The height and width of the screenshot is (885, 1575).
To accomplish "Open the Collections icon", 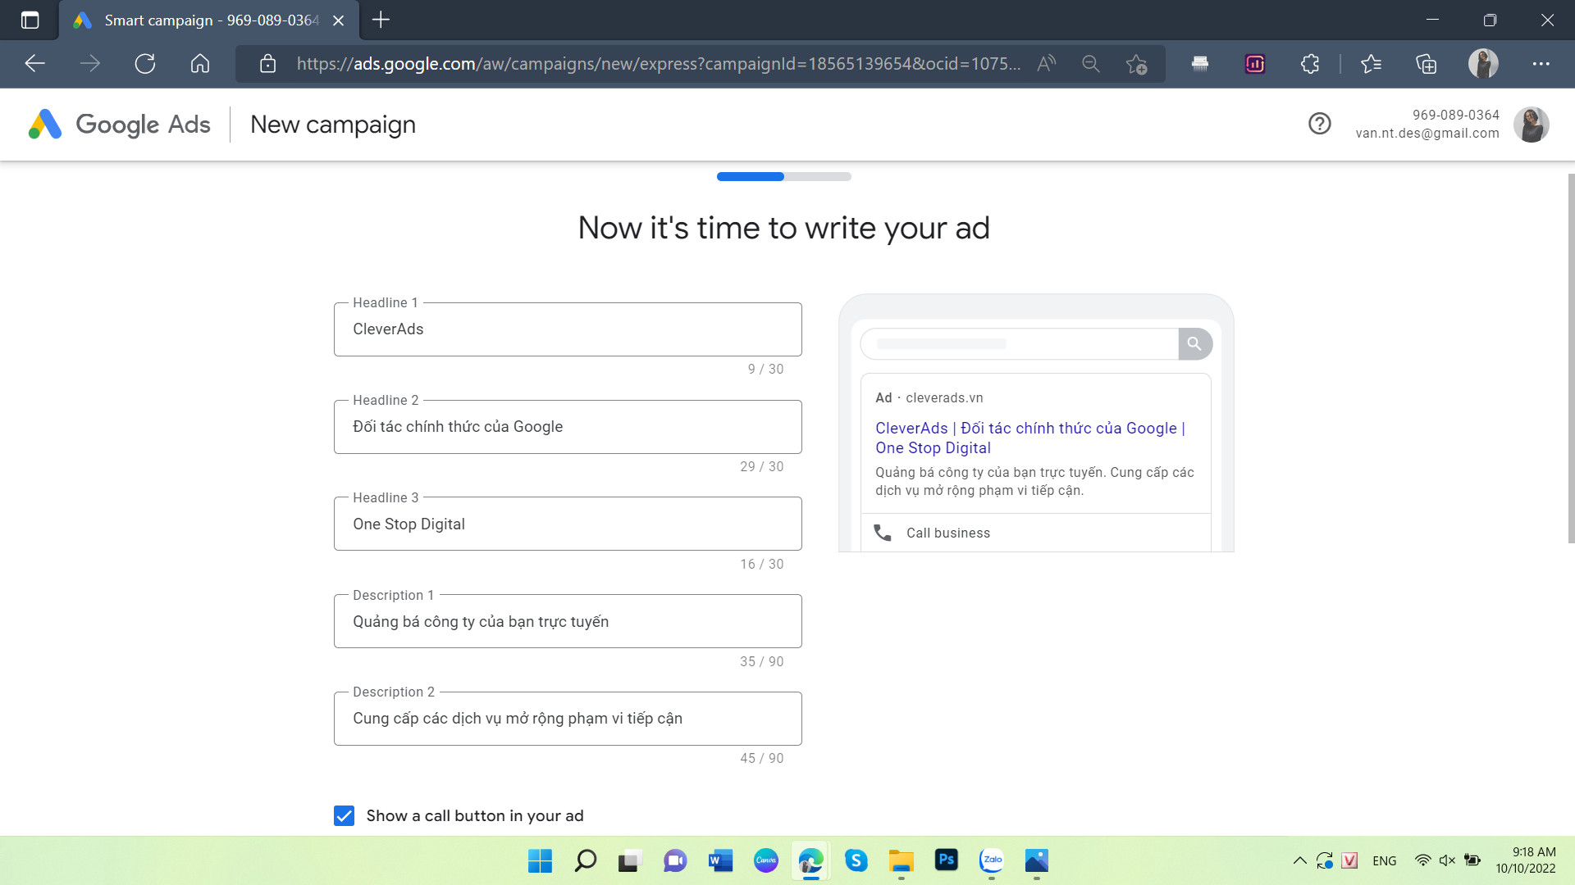I will tap(1427, 64).
